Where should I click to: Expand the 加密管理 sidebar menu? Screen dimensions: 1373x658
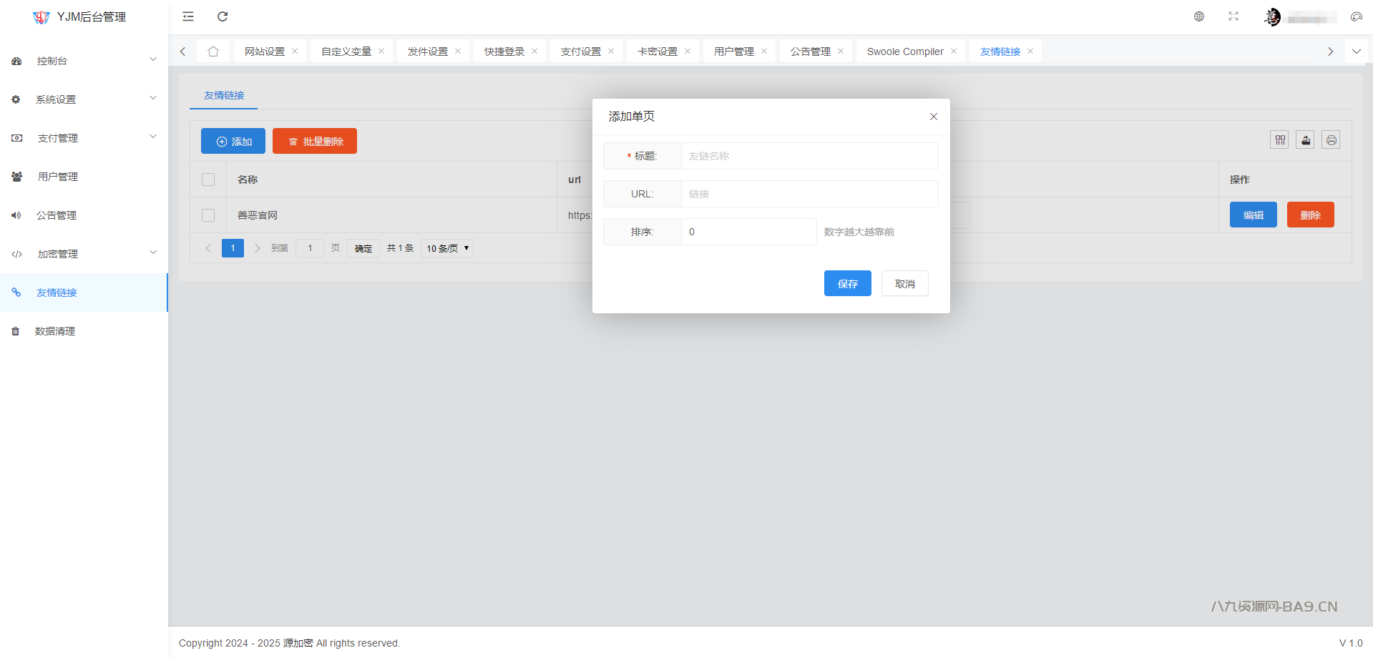tap(84, 254)
